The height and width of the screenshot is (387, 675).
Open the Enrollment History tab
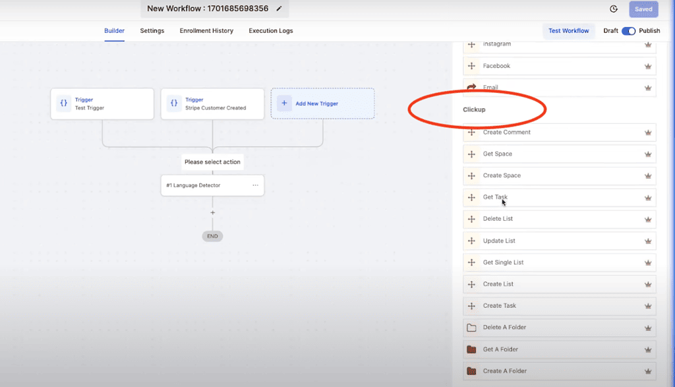[206, 31]
